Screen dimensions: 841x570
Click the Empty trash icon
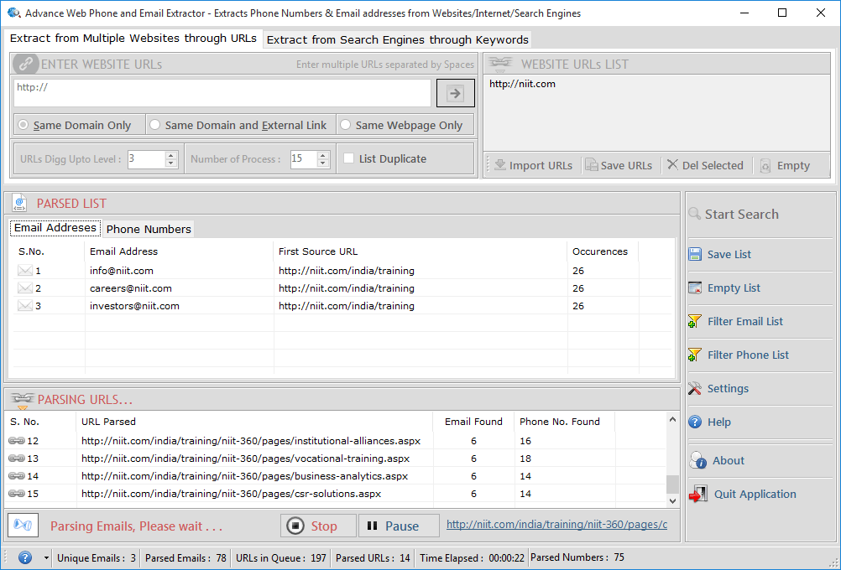click(x=765, y=165)
